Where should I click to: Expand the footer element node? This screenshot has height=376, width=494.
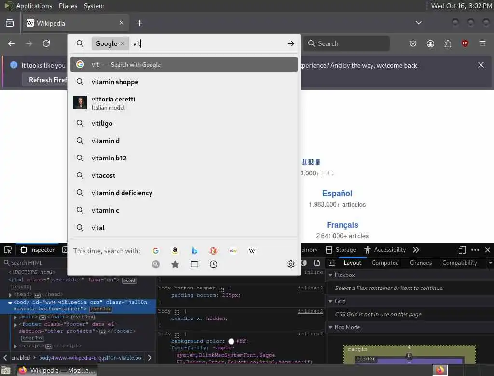pyautogui.click(x=15, y=325)
